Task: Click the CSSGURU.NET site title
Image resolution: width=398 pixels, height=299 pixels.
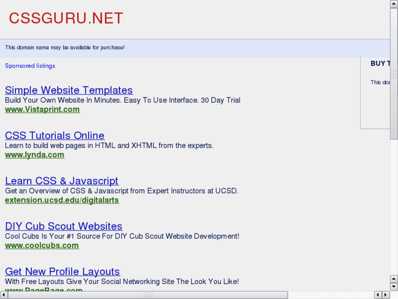Action: [66, 18]
